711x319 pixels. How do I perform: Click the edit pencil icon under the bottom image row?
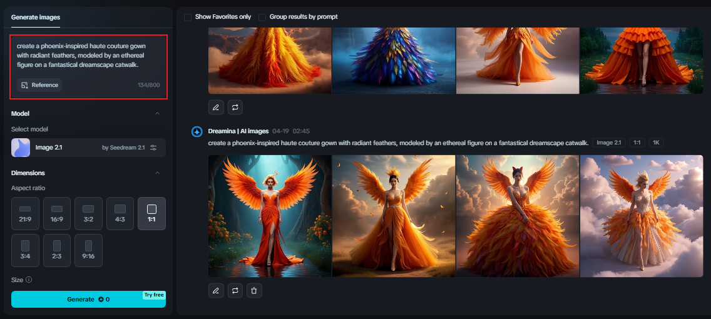coord(216,290)
